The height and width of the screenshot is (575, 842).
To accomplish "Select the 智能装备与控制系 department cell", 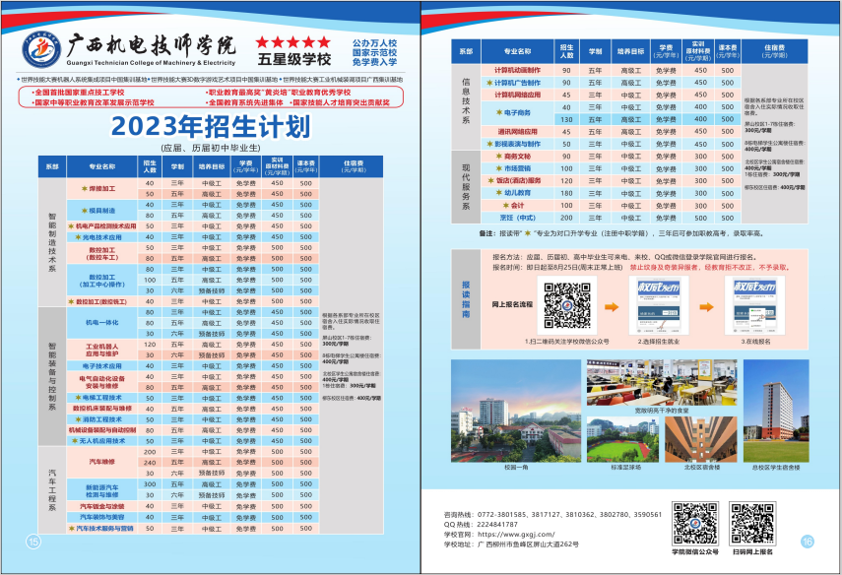I will coord(52,376).
